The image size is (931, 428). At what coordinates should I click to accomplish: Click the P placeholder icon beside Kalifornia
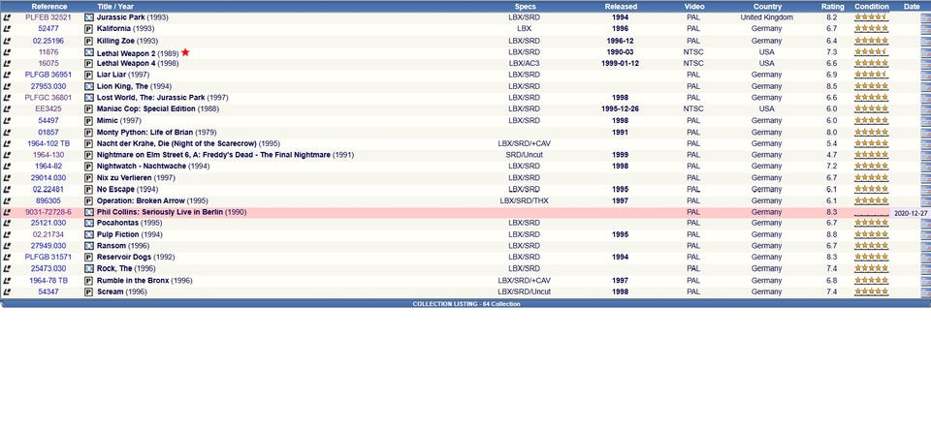pos(88,29)
